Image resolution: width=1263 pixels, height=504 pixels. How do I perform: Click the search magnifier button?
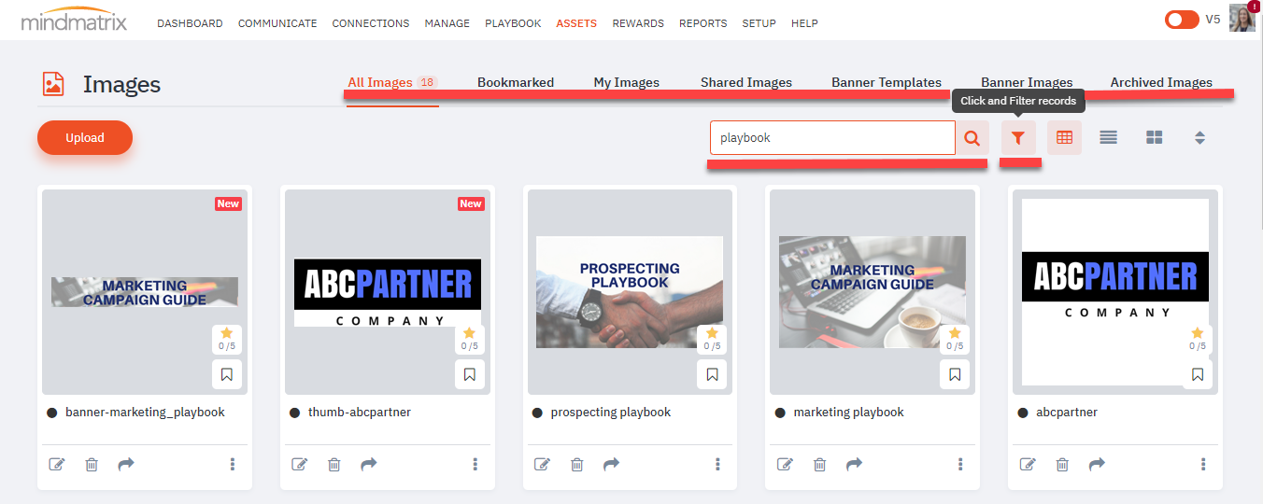[972, 138]
